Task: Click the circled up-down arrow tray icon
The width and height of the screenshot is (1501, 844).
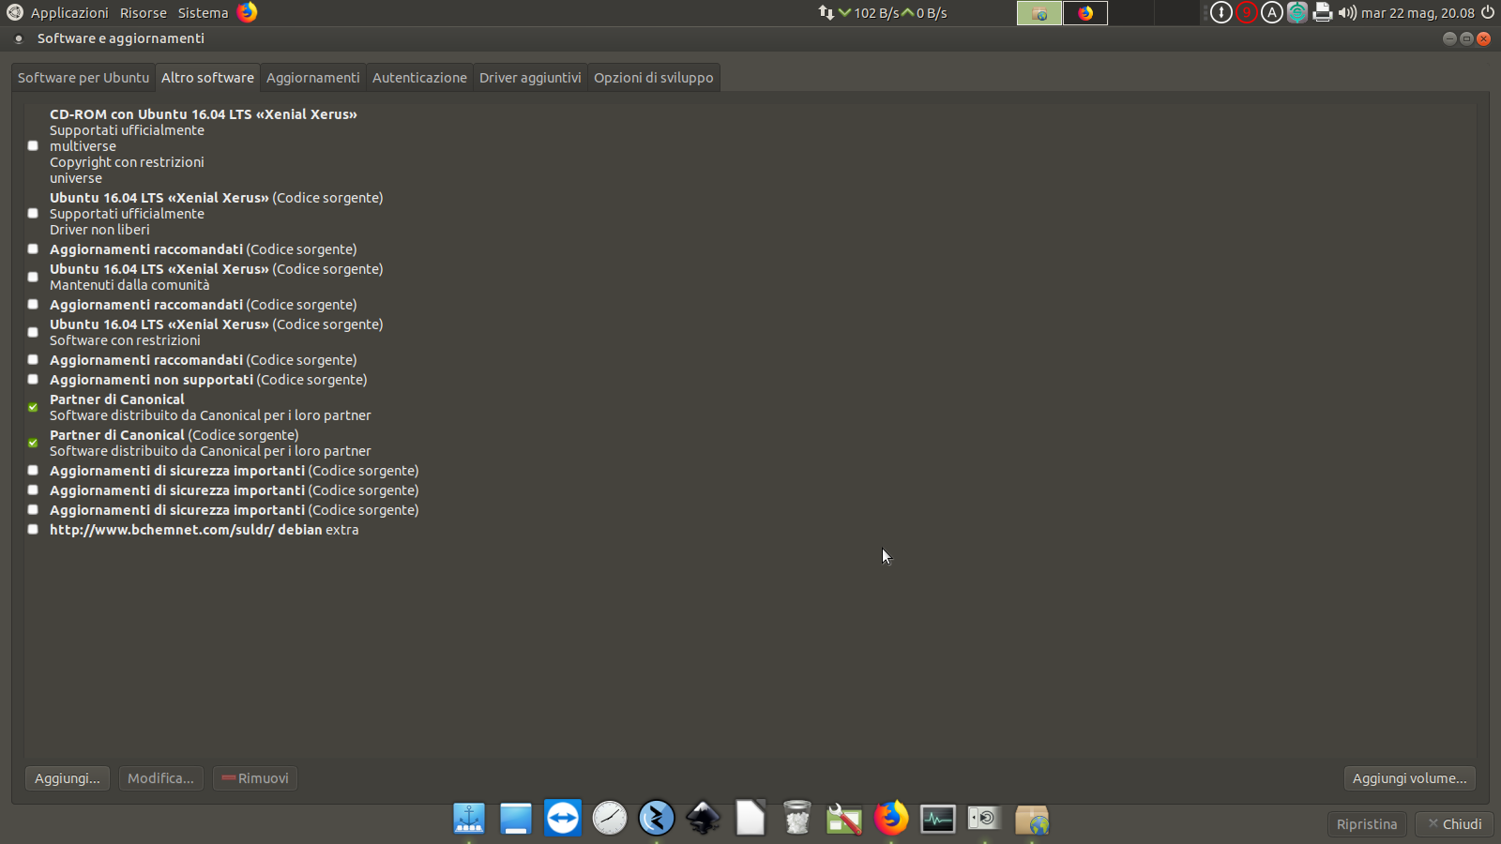Action: 1221,12
